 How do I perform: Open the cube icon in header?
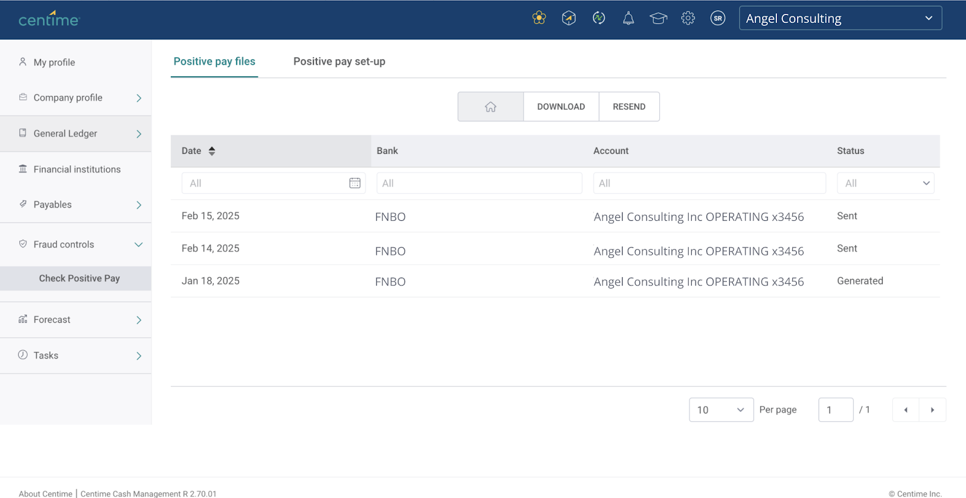coord(569,18)
